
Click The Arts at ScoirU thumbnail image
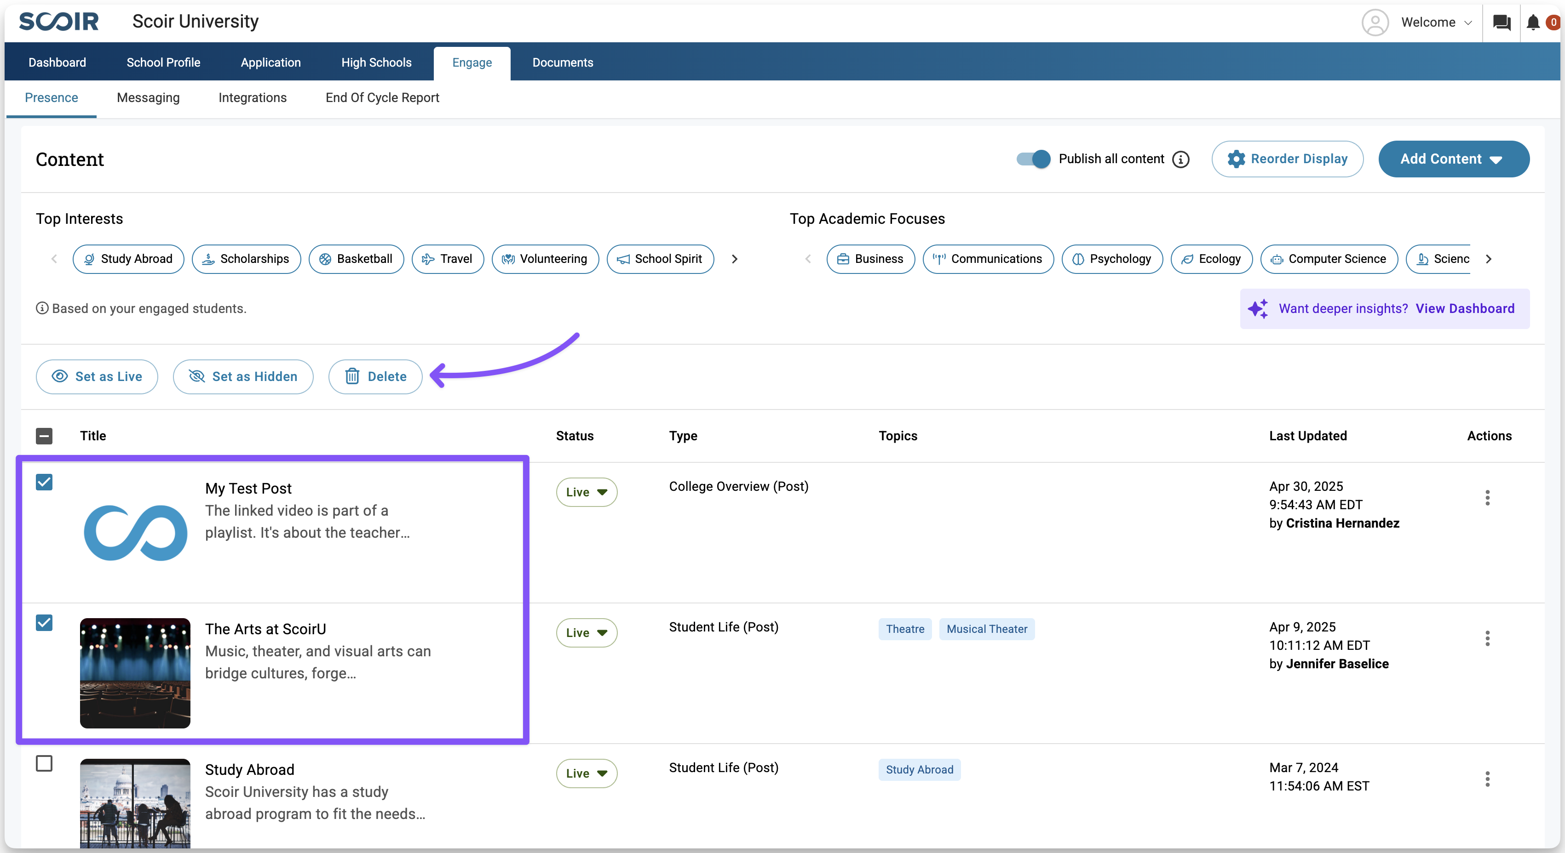coord(135,673)
